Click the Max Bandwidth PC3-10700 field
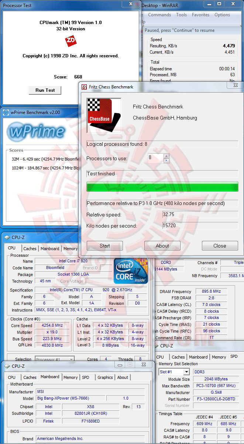Viewport: 244px width, 444px height. pos(217,386)
